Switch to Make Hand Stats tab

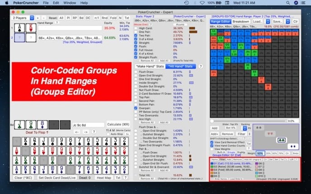[x=150, y=66]
